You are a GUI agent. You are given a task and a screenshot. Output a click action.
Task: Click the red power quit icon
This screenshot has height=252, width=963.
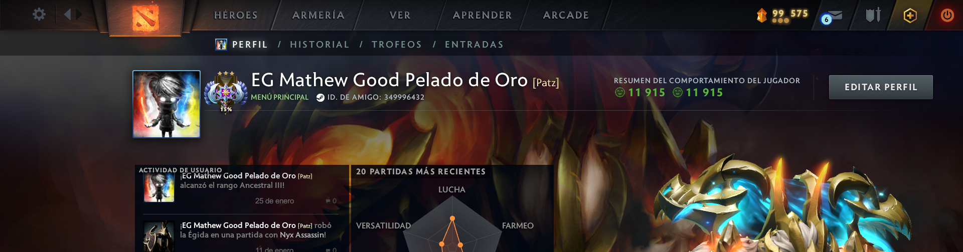(947, 15)
